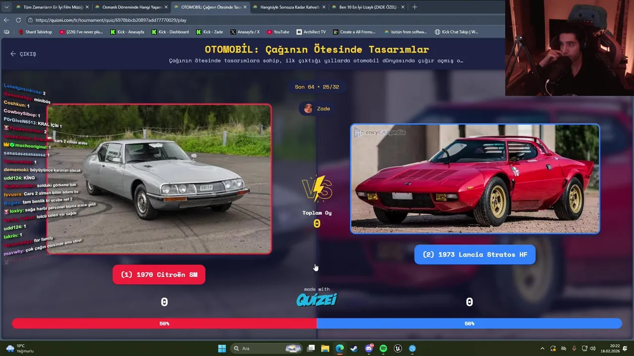The image size is (634, 356).
Task: Open the Kick - Dashboard bookmark
Action: click(x=170, y=32)
